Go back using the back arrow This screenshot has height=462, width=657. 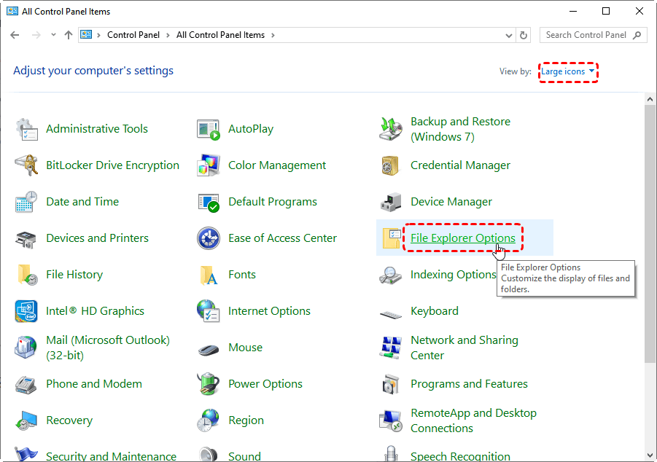click(x=15, y=35)
